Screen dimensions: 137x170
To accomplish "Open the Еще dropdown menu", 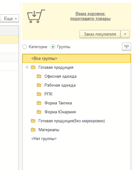I will pyautogui.click(x=10, y=18).
